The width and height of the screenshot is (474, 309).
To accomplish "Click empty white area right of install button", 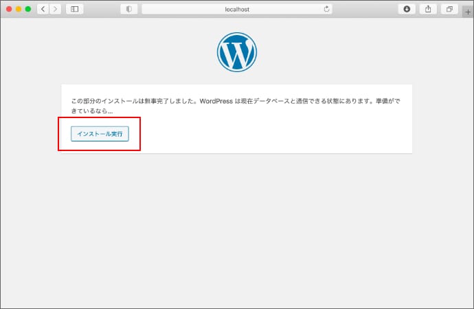I will [x=275, y=134].
